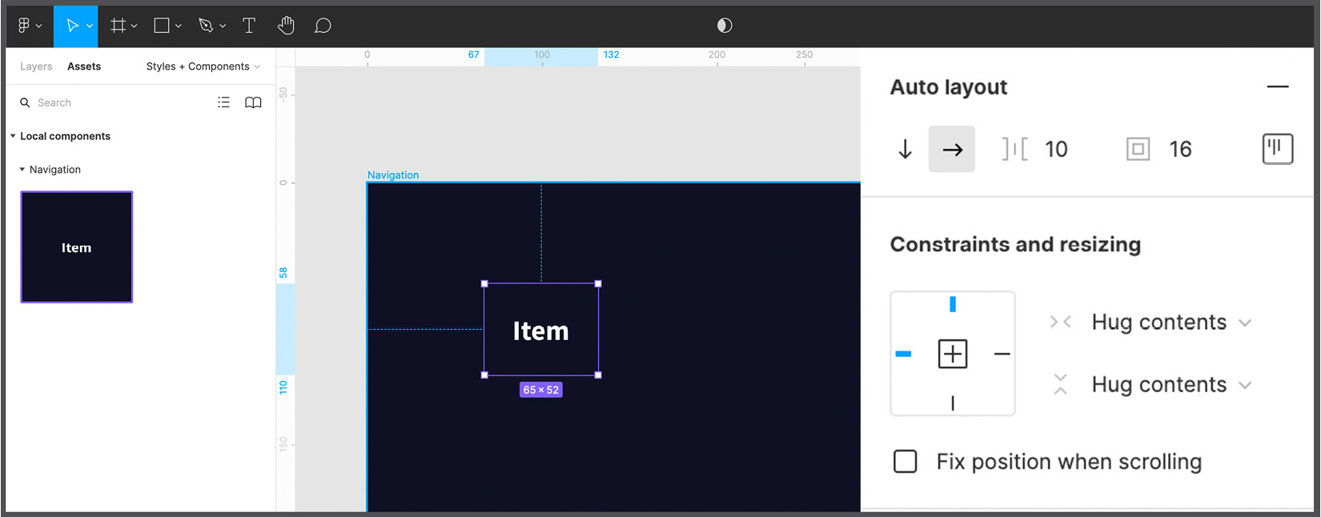Click horizontal resizing arrows icon
This screenshot has height=517, width=1321.
(x=1061, y=322)
